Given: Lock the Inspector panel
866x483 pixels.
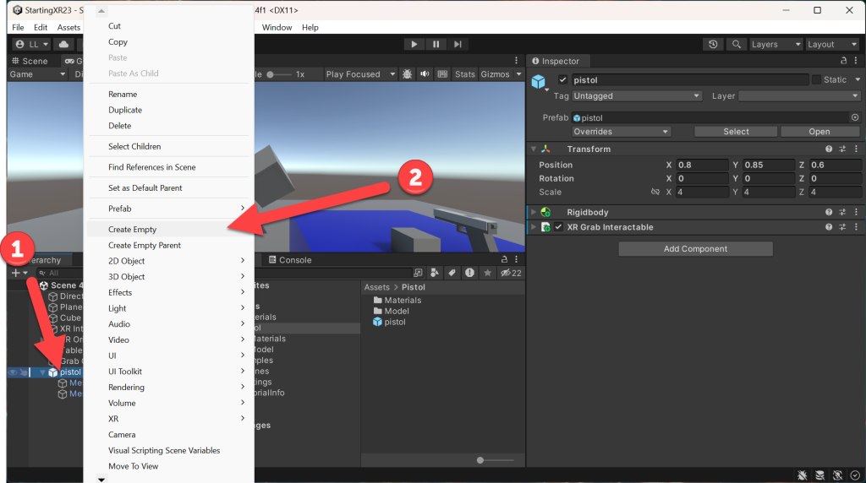Looking at the screenshot, I should (x=843, y=61).
